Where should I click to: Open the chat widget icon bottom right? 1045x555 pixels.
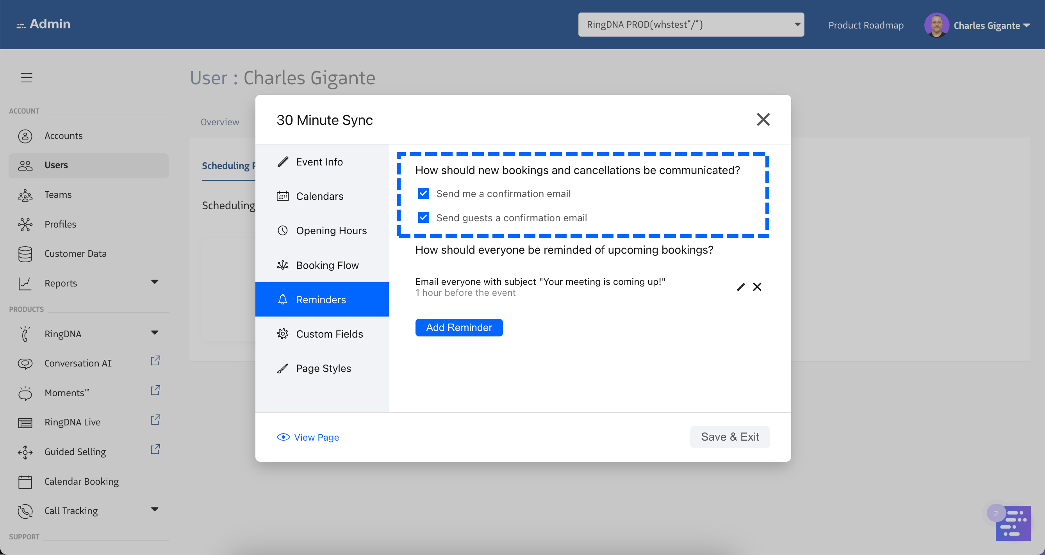tap(1013, 523)
